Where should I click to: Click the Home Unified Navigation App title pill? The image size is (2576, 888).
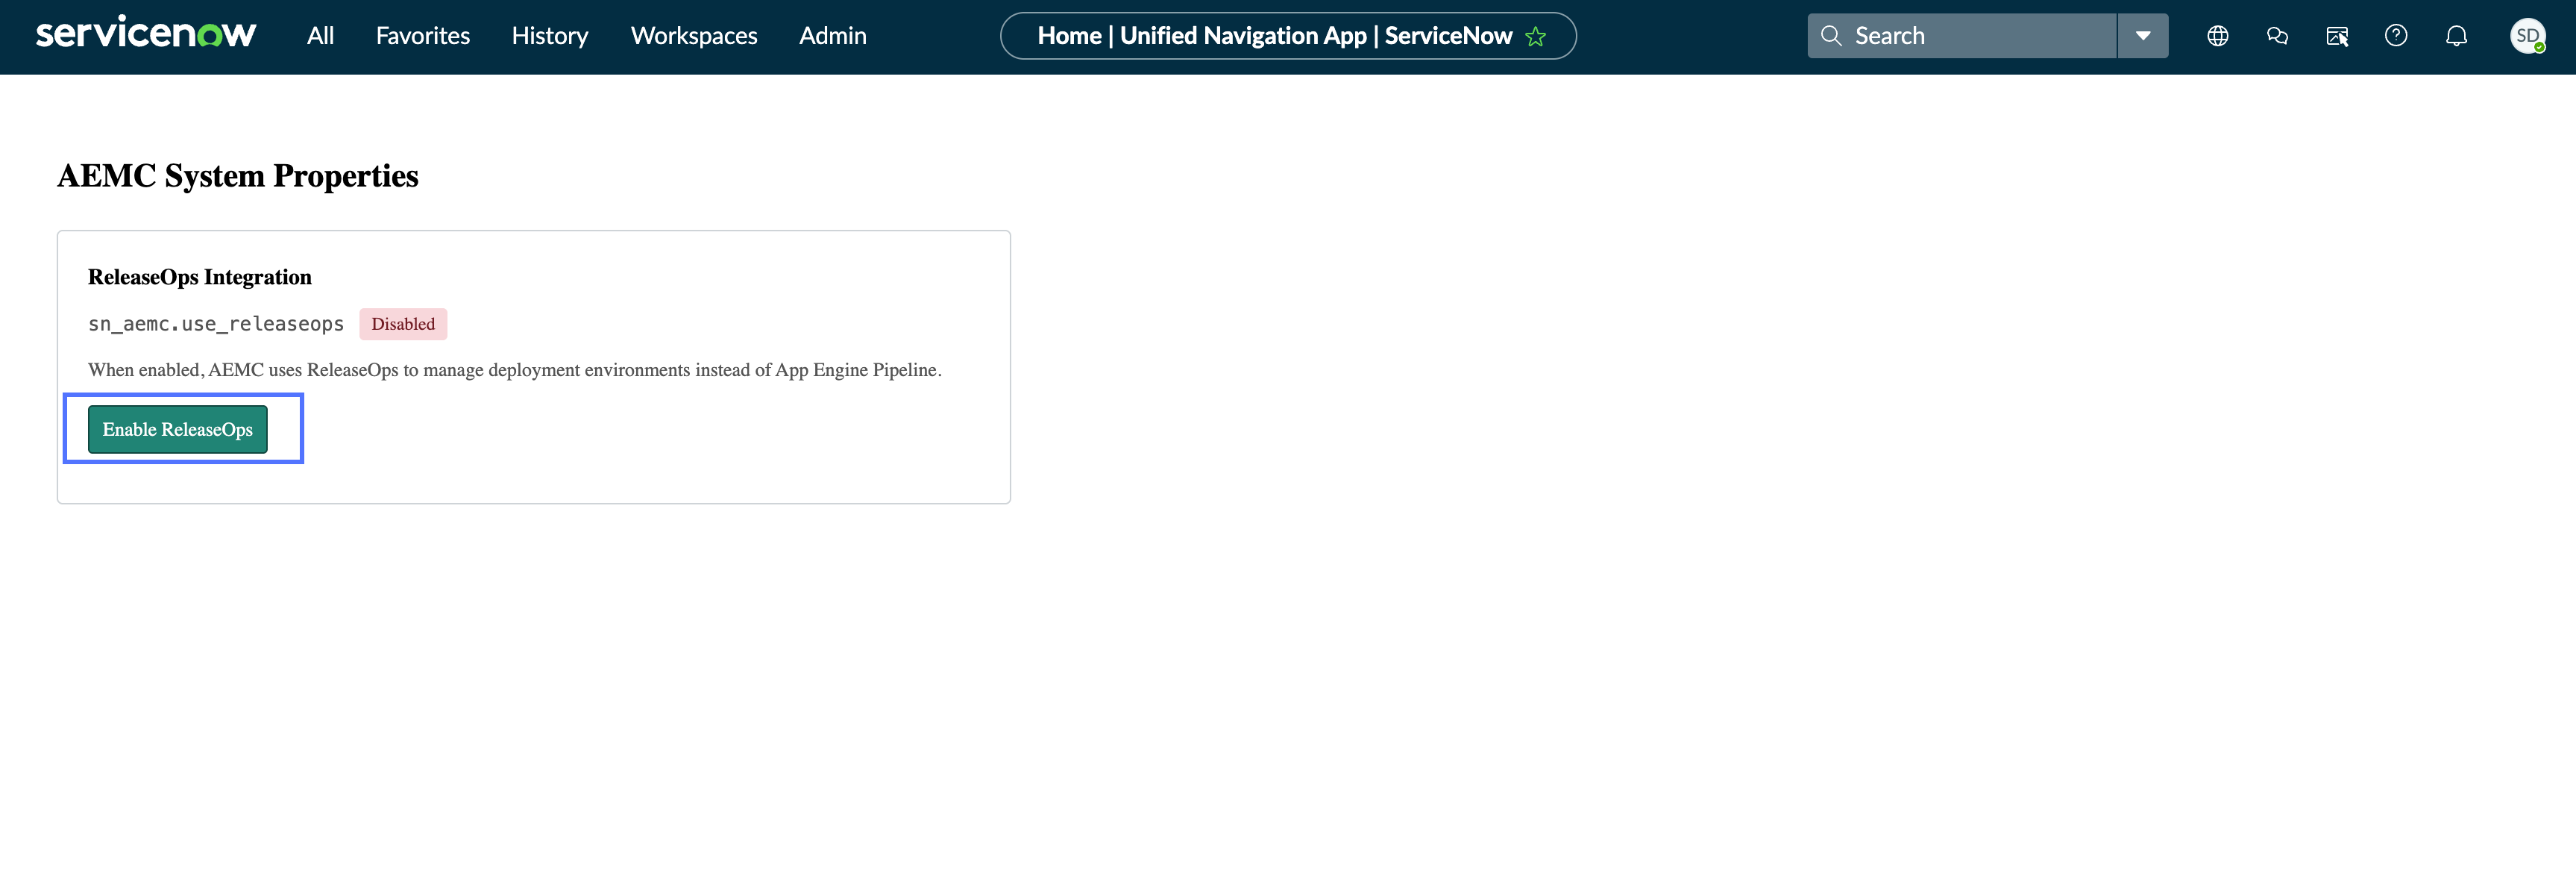tap(1288, 36)
